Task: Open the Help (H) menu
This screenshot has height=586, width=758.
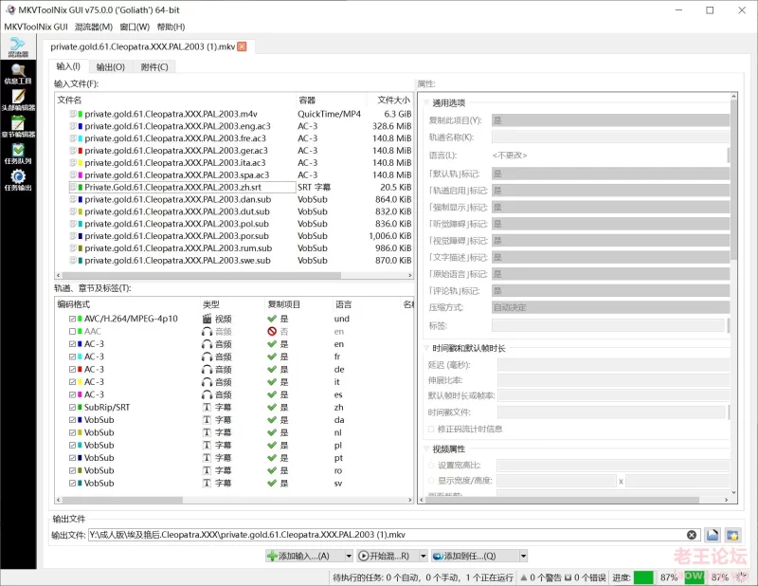Action: [x=171, y=27]
